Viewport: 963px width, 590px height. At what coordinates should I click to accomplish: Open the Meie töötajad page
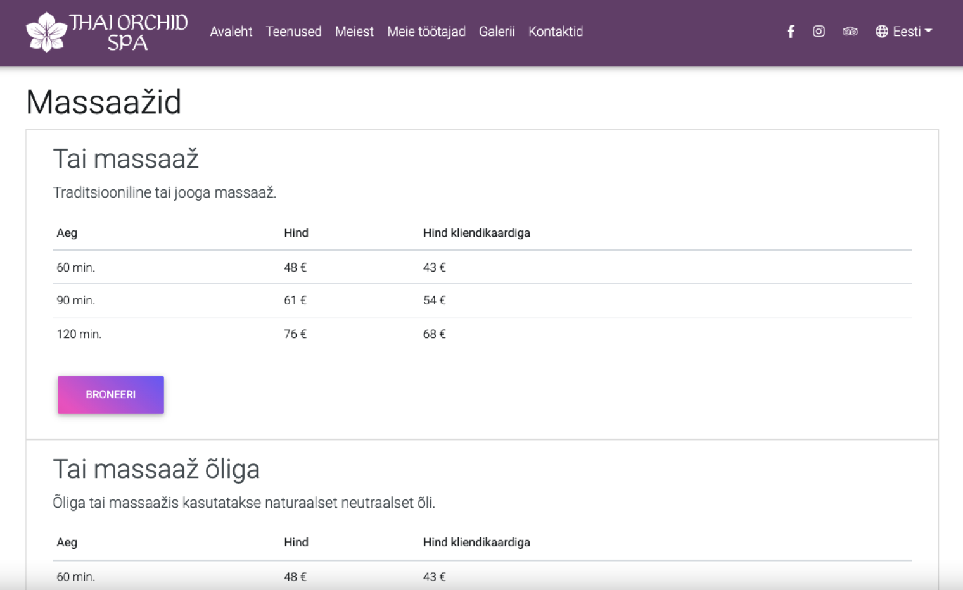click(x=426, y=32)
